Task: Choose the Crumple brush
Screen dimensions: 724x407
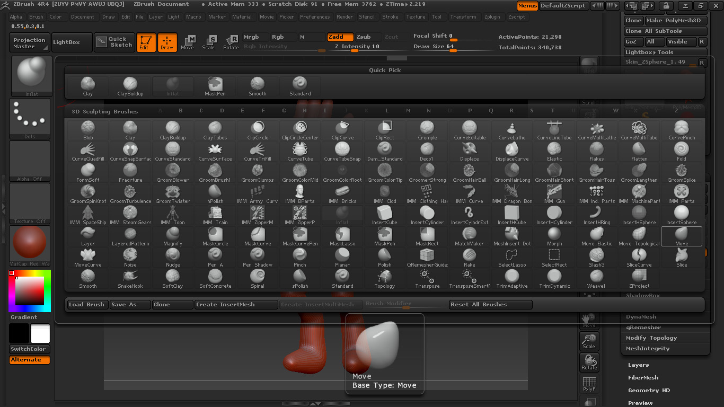Action: (427, 130)
